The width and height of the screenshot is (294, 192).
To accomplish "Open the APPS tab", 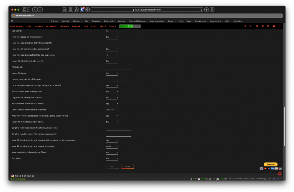I will [x=94, y=26].
